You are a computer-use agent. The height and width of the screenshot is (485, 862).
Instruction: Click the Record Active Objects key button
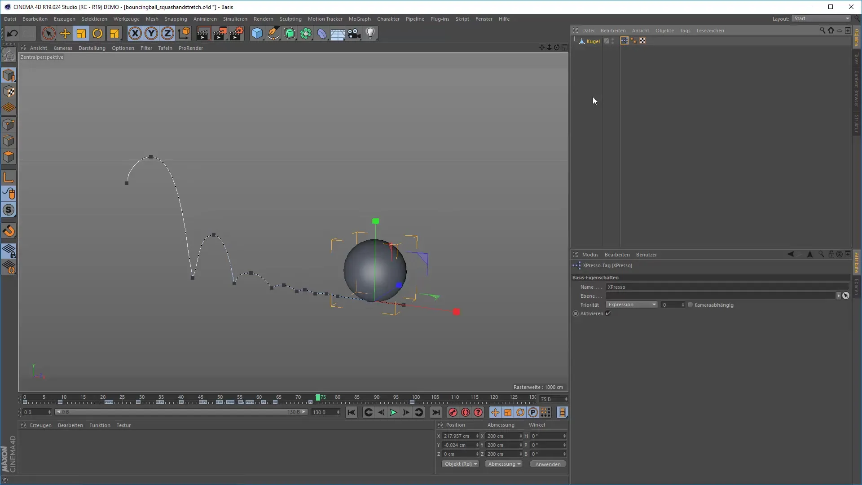click(453, 412)
